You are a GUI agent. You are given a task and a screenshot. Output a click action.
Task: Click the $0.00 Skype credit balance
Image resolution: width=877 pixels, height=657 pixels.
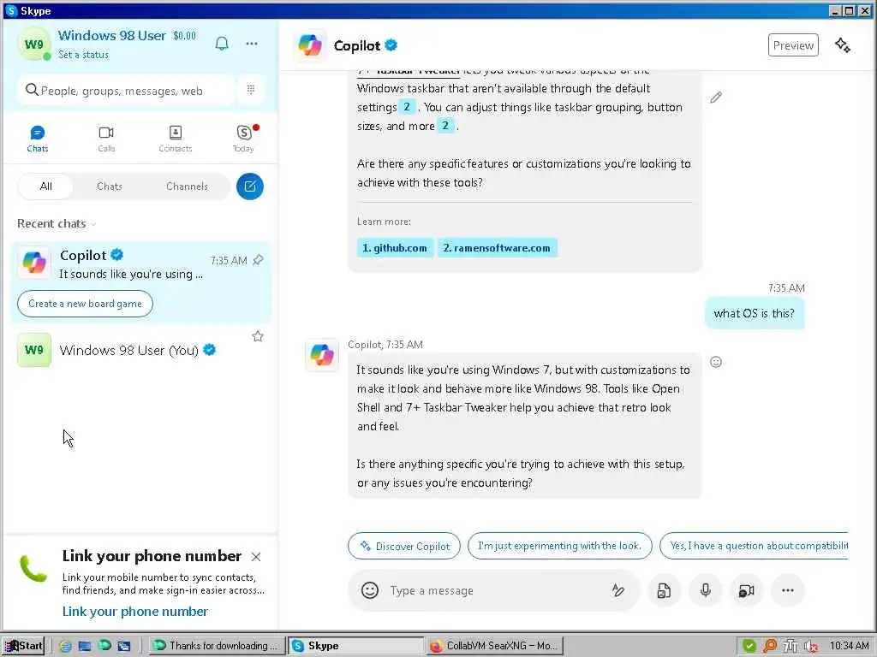[185, 36]
